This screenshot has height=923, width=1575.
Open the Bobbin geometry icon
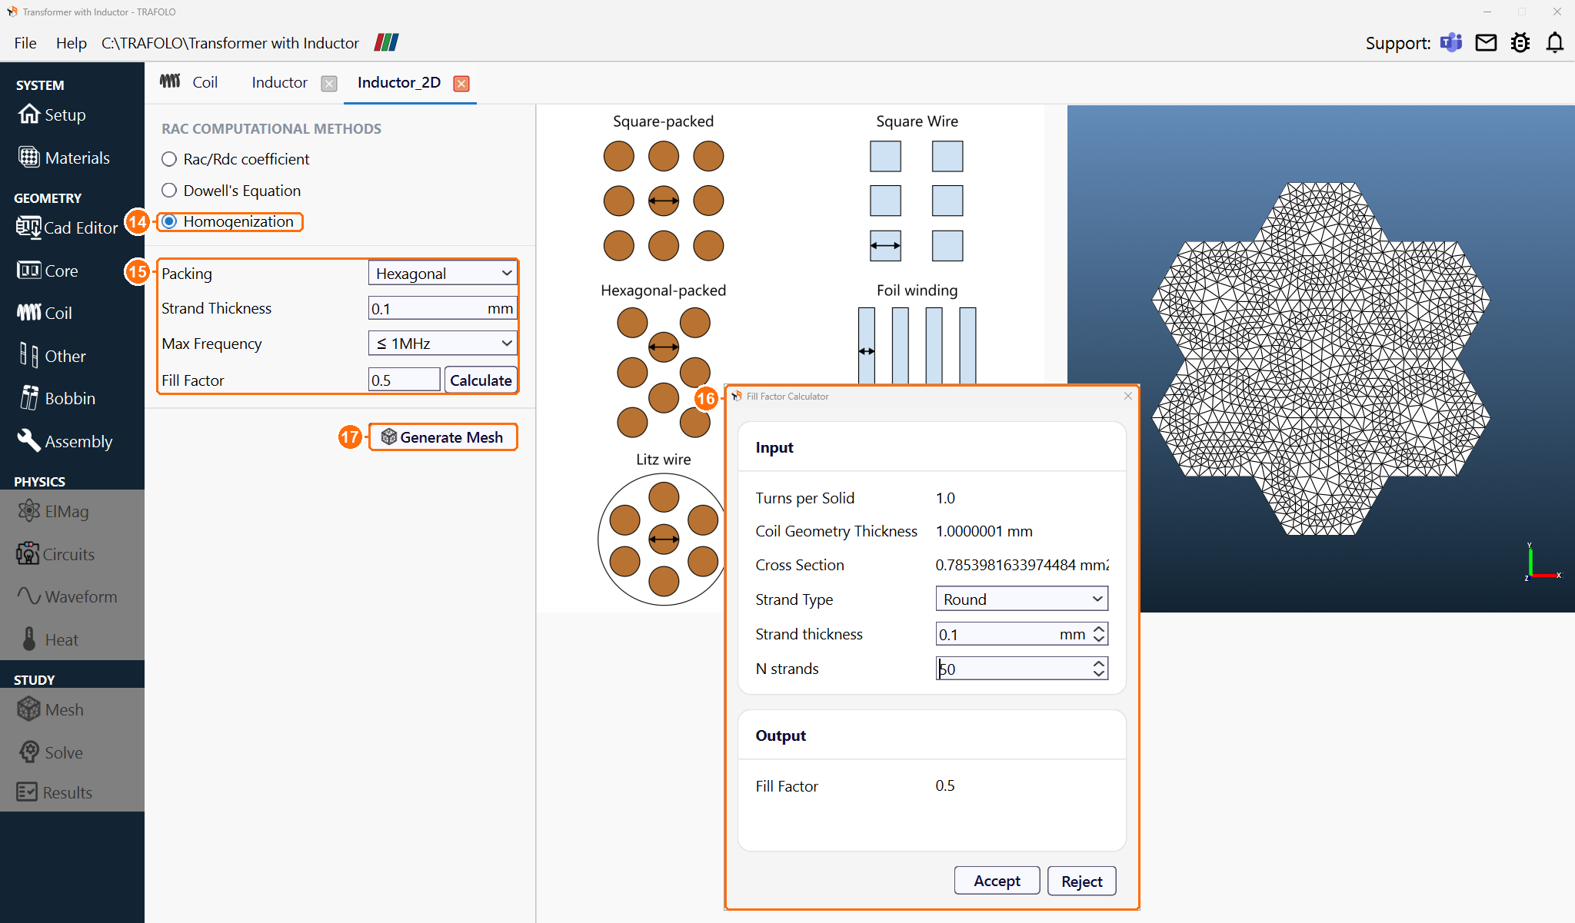[29, 398]
